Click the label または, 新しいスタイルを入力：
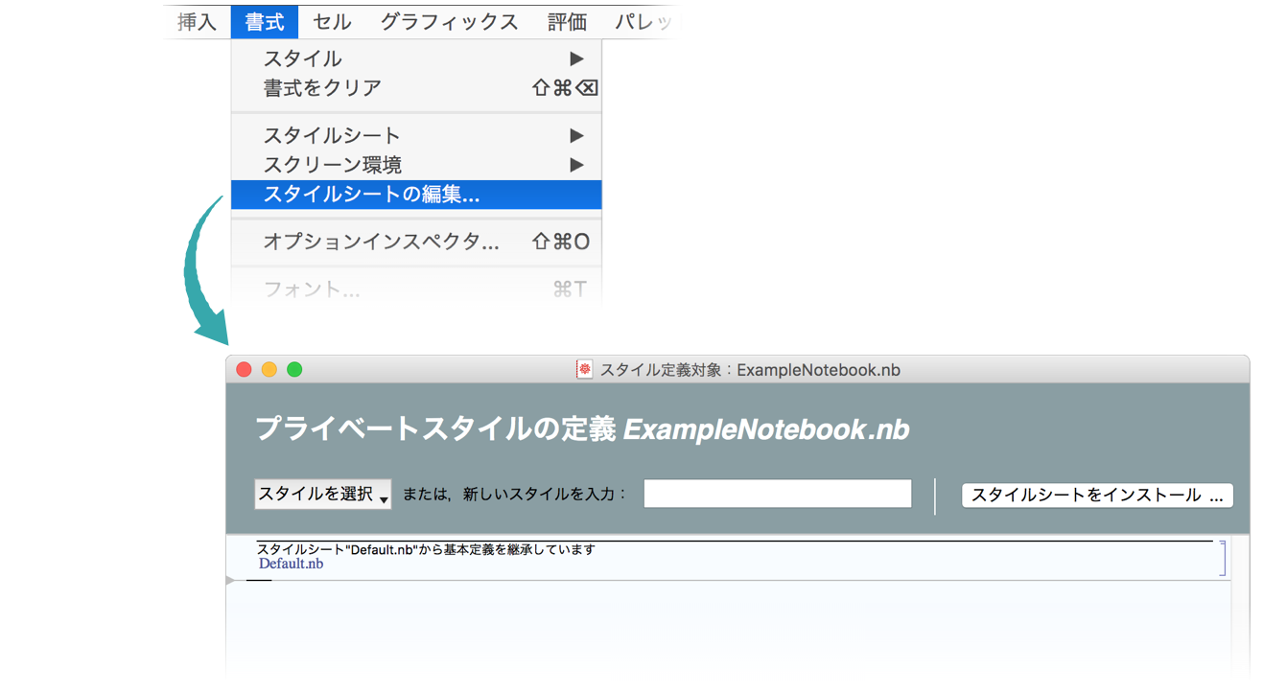 coord(514,495)
